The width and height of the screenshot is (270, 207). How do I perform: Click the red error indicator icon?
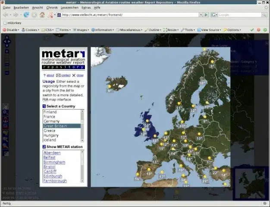click(258, 30)
